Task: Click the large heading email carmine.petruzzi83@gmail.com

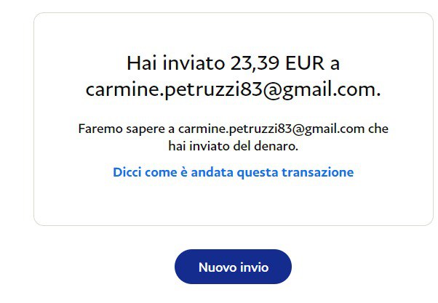Action: pos(234,89)
